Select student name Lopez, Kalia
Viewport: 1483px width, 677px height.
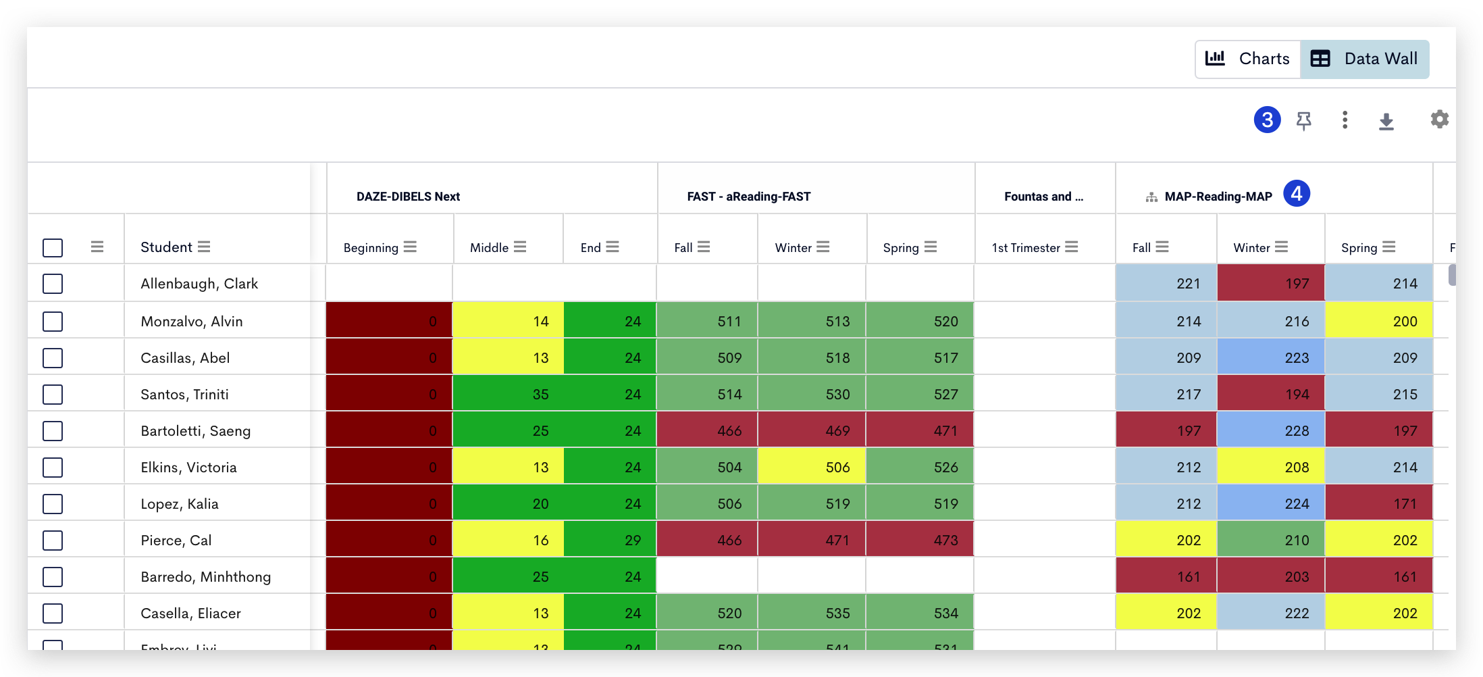click(x=179, y=504)
